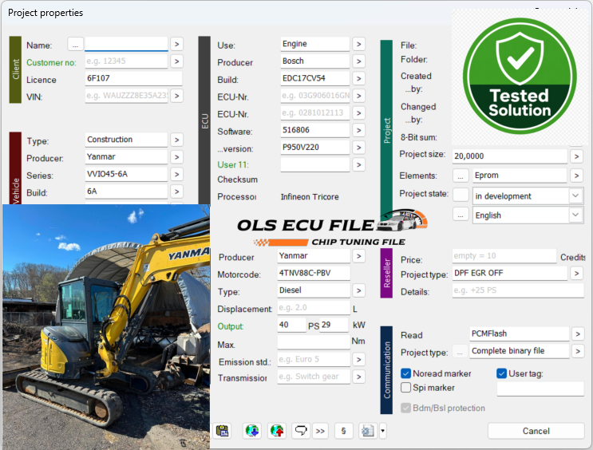Click the Motorcode field 4TNV88C-PBV
Image resolution: width=593 pixels, height=450 pixels.
click(314, 274)
